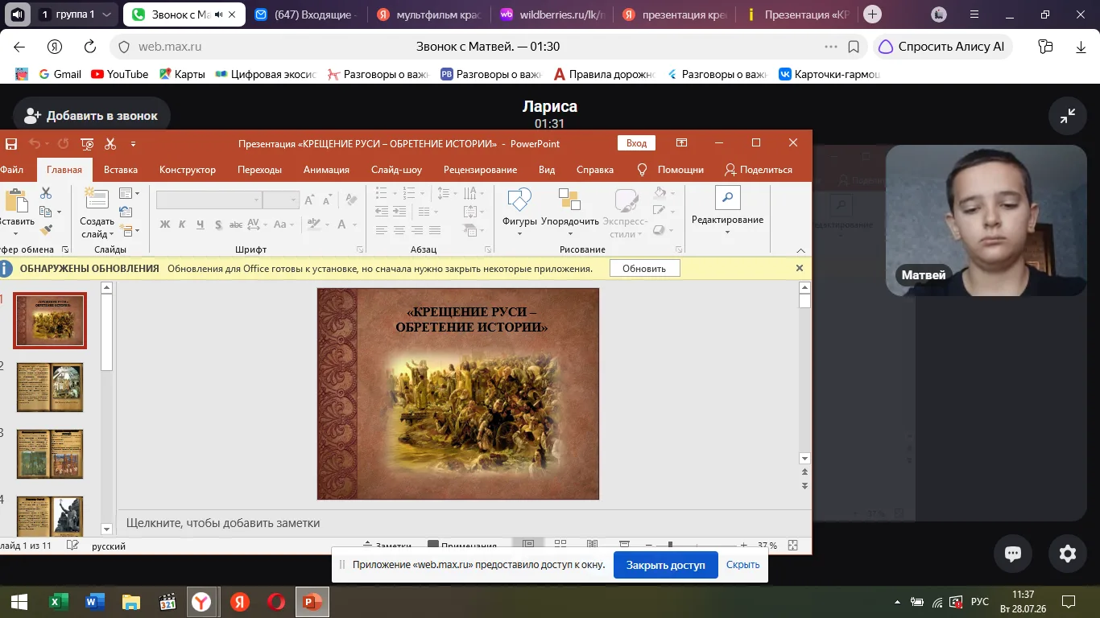Click the Paste clipboard icon
The height and width of the screenshot is (618, 1100).
pyautogui.click(x=16, y=201)
